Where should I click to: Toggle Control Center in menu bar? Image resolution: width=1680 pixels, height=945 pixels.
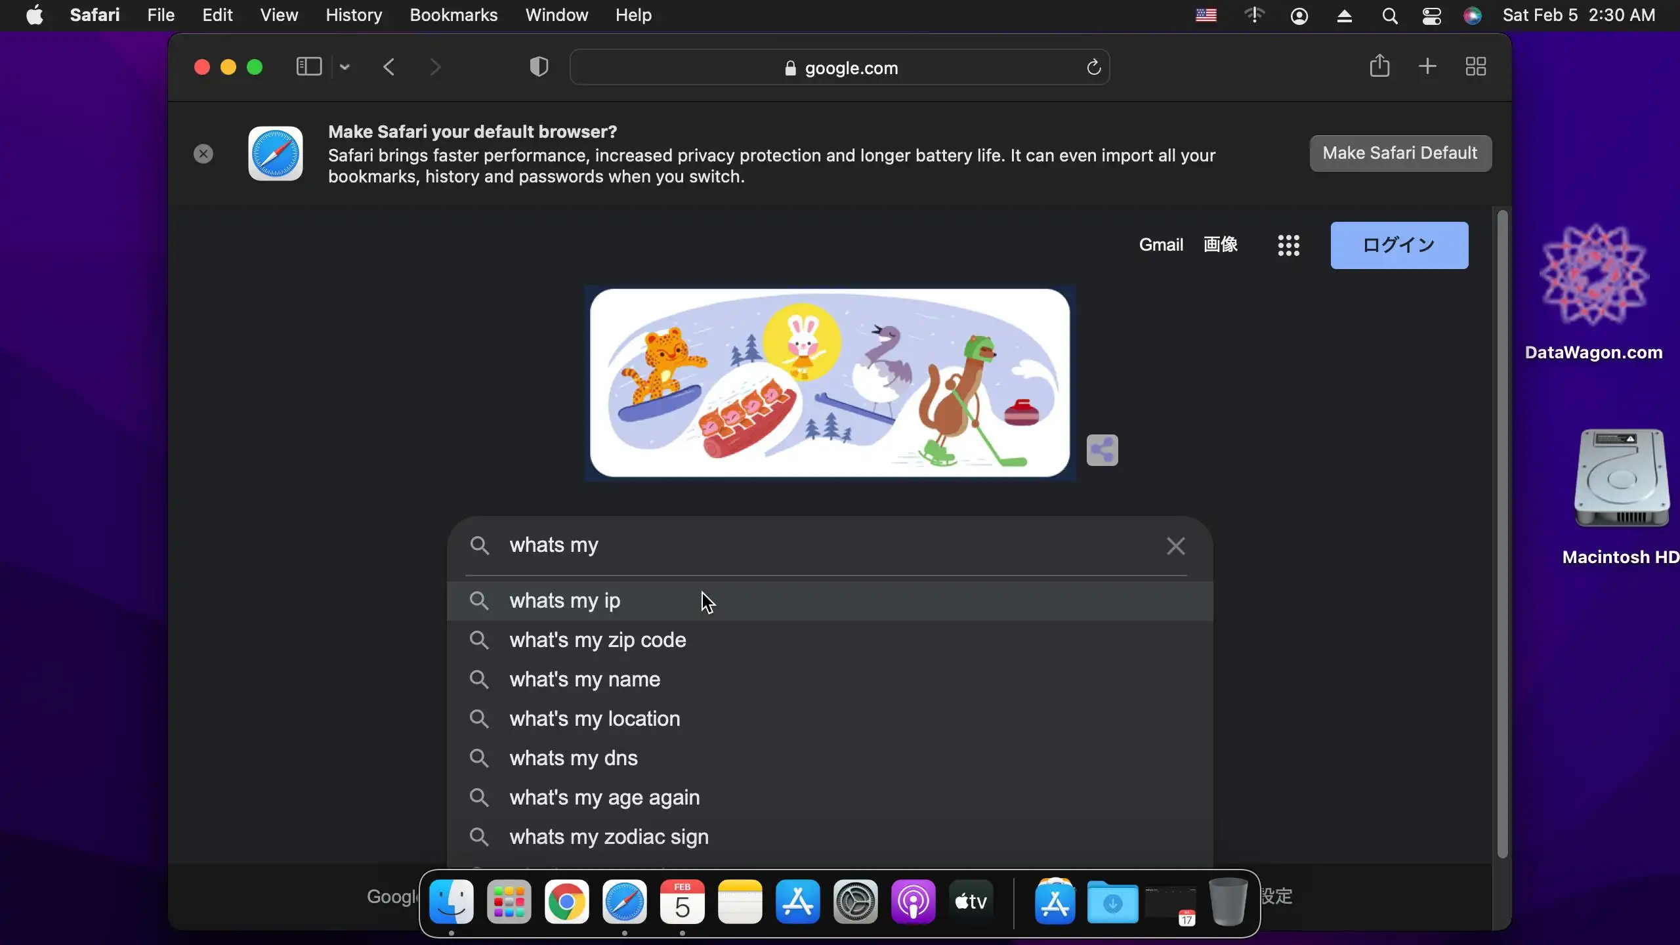(1431, 15)
